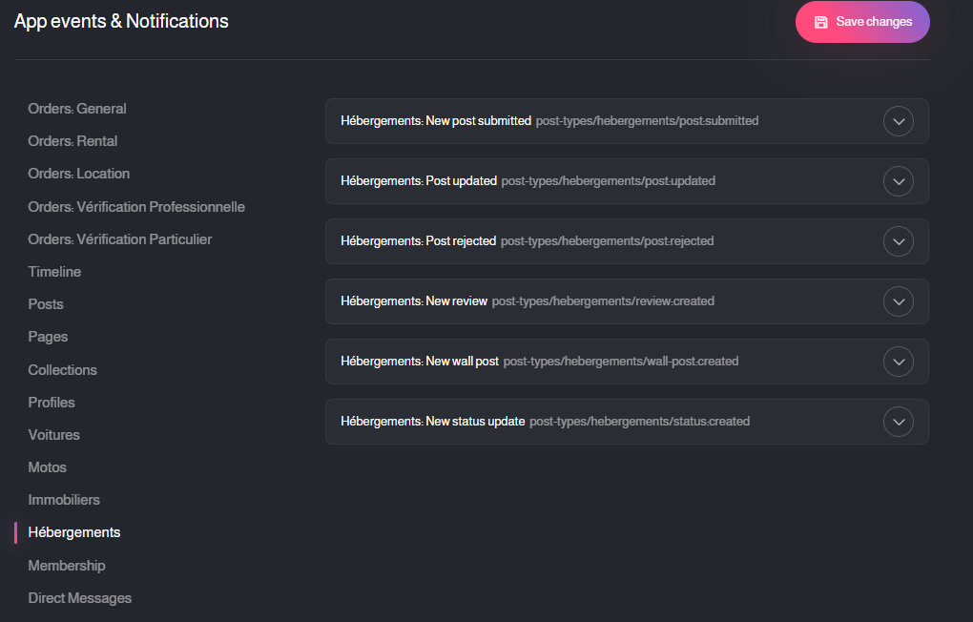This screenshot has height=622, width=973.
Task: Open the Orders: Rental section
Action: [72, 140]
